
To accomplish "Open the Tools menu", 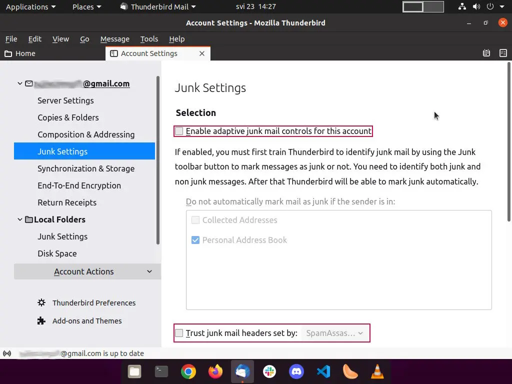I will coord(149,39).
